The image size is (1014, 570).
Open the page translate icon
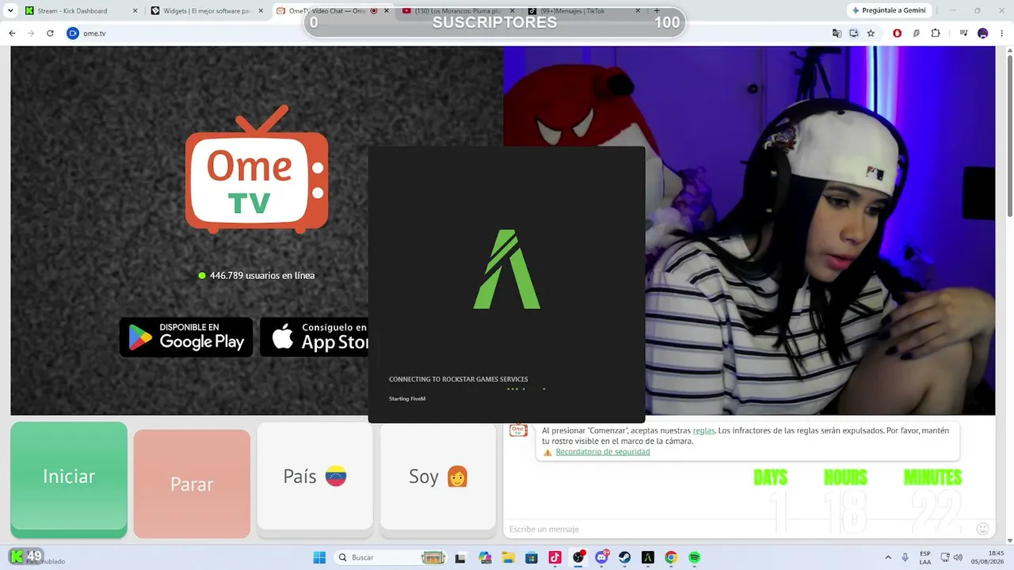pyautogui.click(x=837, y=33)
